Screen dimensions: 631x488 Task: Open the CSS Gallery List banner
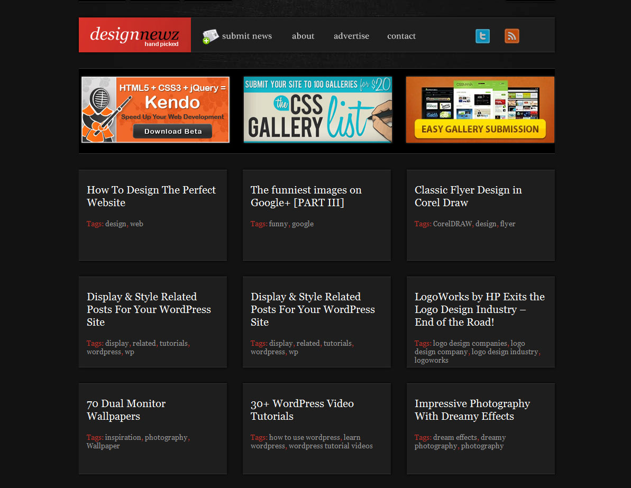(318, 109)
